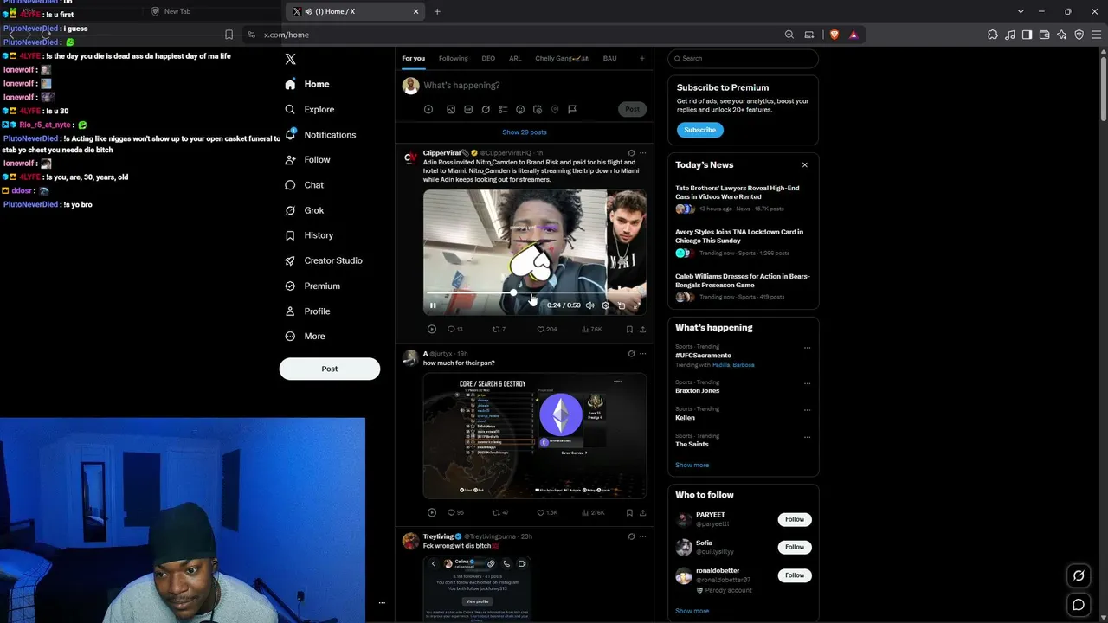Pause the ClipperViral video
This screenshot has width=1108, height=623.
(x=433, y=305)
